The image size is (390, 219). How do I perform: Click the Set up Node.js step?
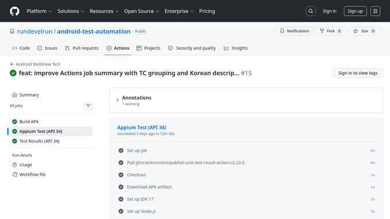(246, 212)
